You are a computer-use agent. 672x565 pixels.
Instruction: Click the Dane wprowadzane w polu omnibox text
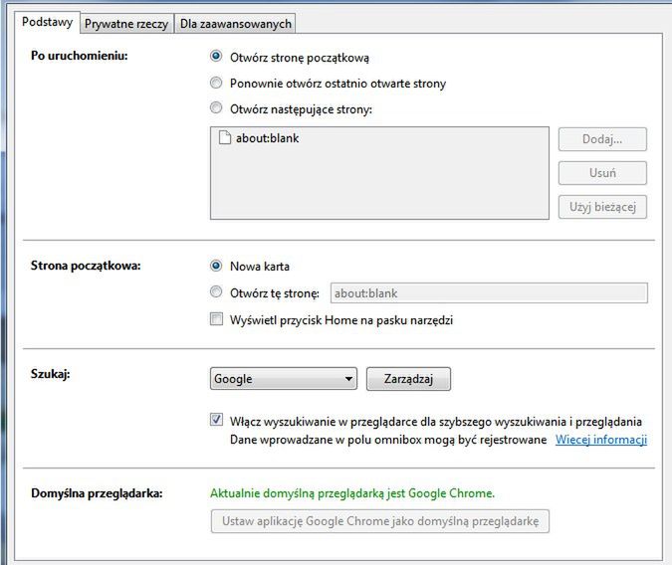pyautogui.click(x=388, y=440)
